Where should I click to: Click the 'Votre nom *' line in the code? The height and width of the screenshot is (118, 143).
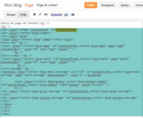click(14, 43)
